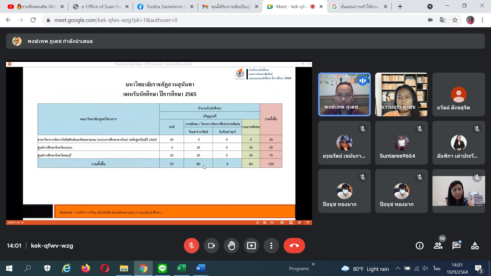Click the meet.google.com address bar URL

pyautogui.click(x=116, y=20)
